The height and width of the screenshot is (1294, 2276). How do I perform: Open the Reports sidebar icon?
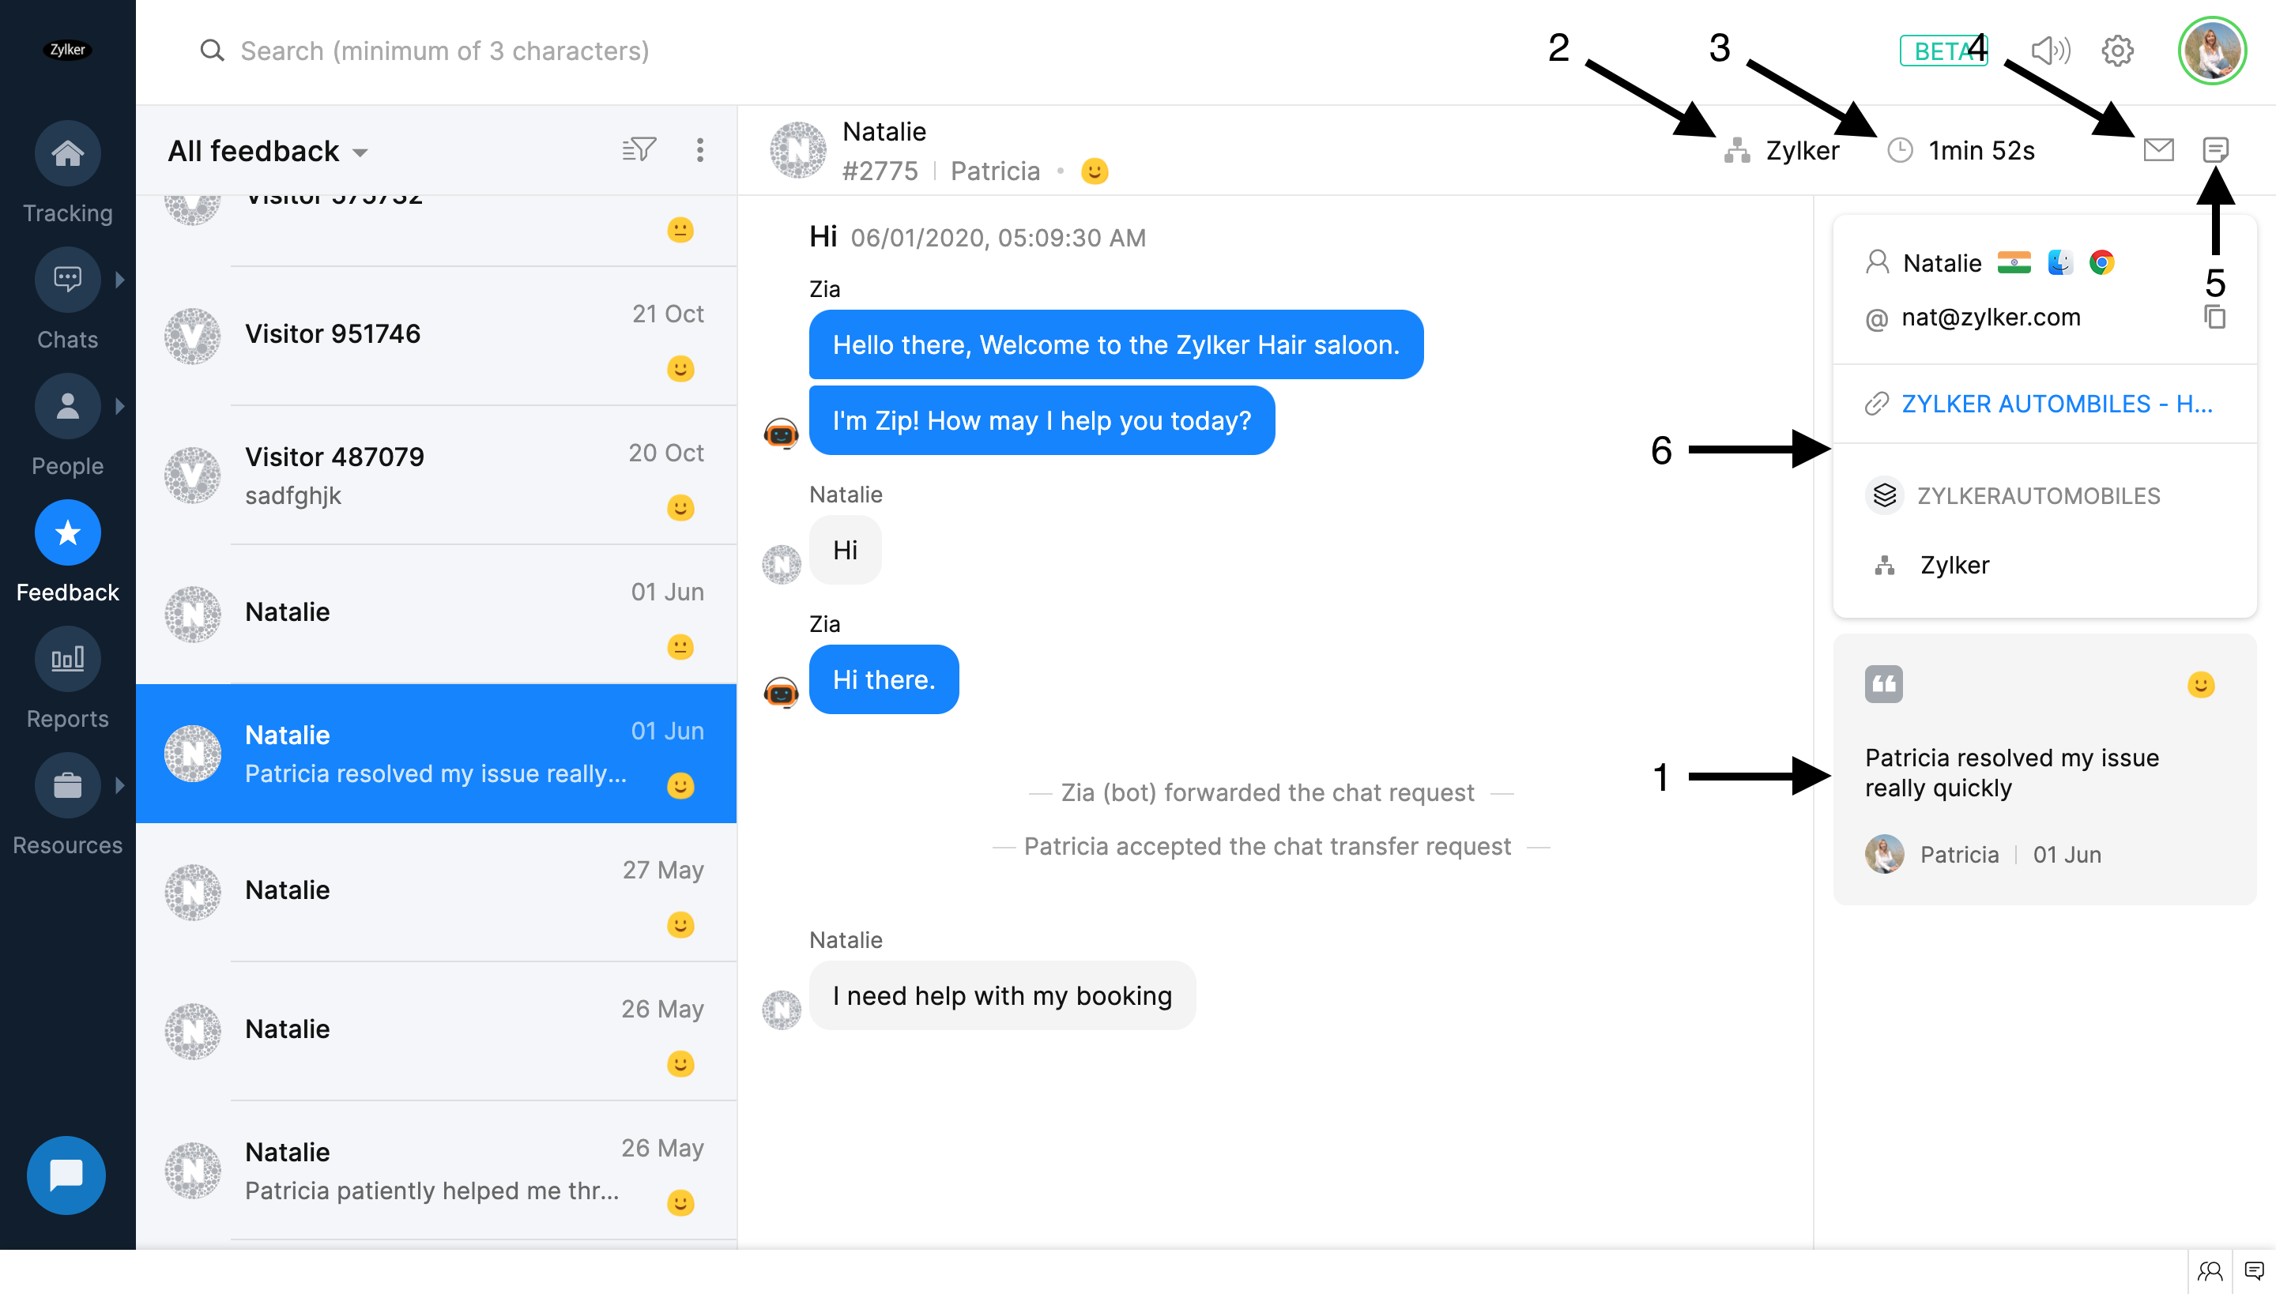click(68, 659)
